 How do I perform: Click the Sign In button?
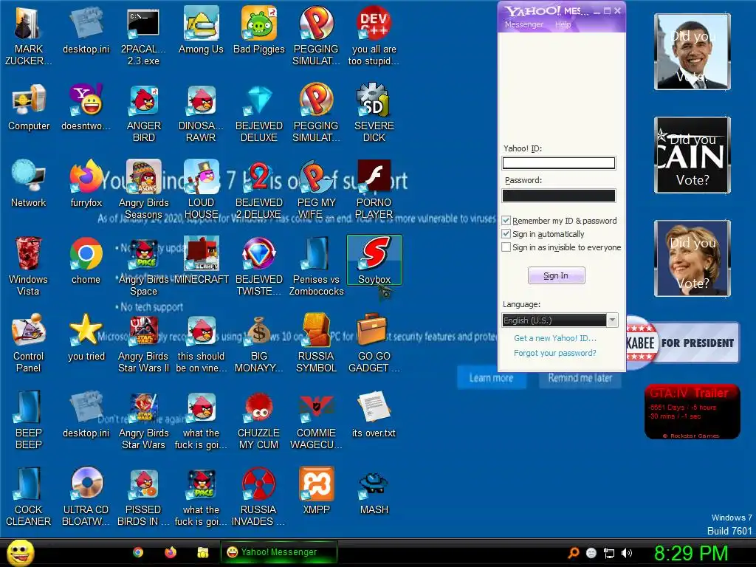pos(557,275)
